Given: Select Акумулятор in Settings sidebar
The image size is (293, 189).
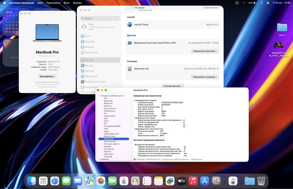Looking at the screenshot, I should click(100, 52).
